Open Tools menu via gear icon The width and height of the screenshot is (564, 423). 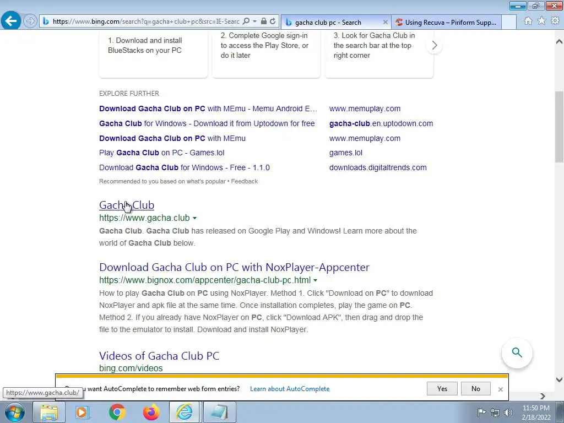coord(555,21)
